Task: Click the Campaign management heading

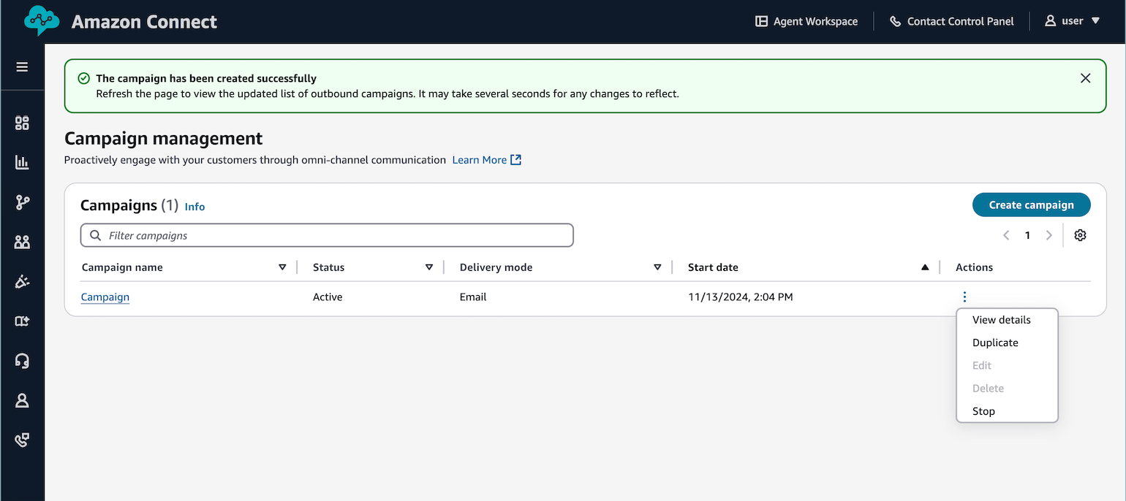Action: point(163,138)
